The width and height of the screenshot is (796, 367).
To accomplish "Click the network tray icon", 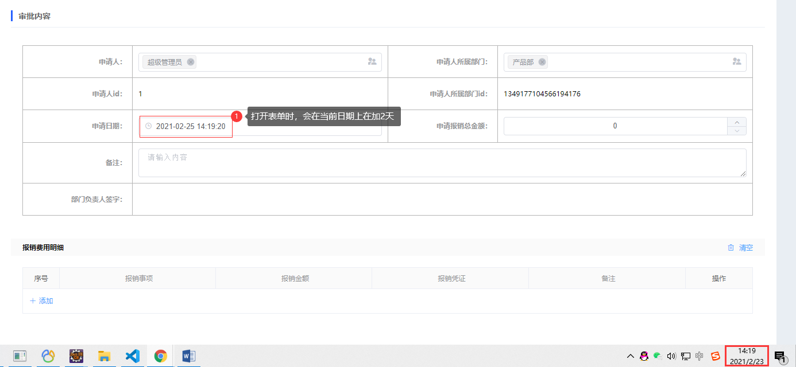I will 685,356.
